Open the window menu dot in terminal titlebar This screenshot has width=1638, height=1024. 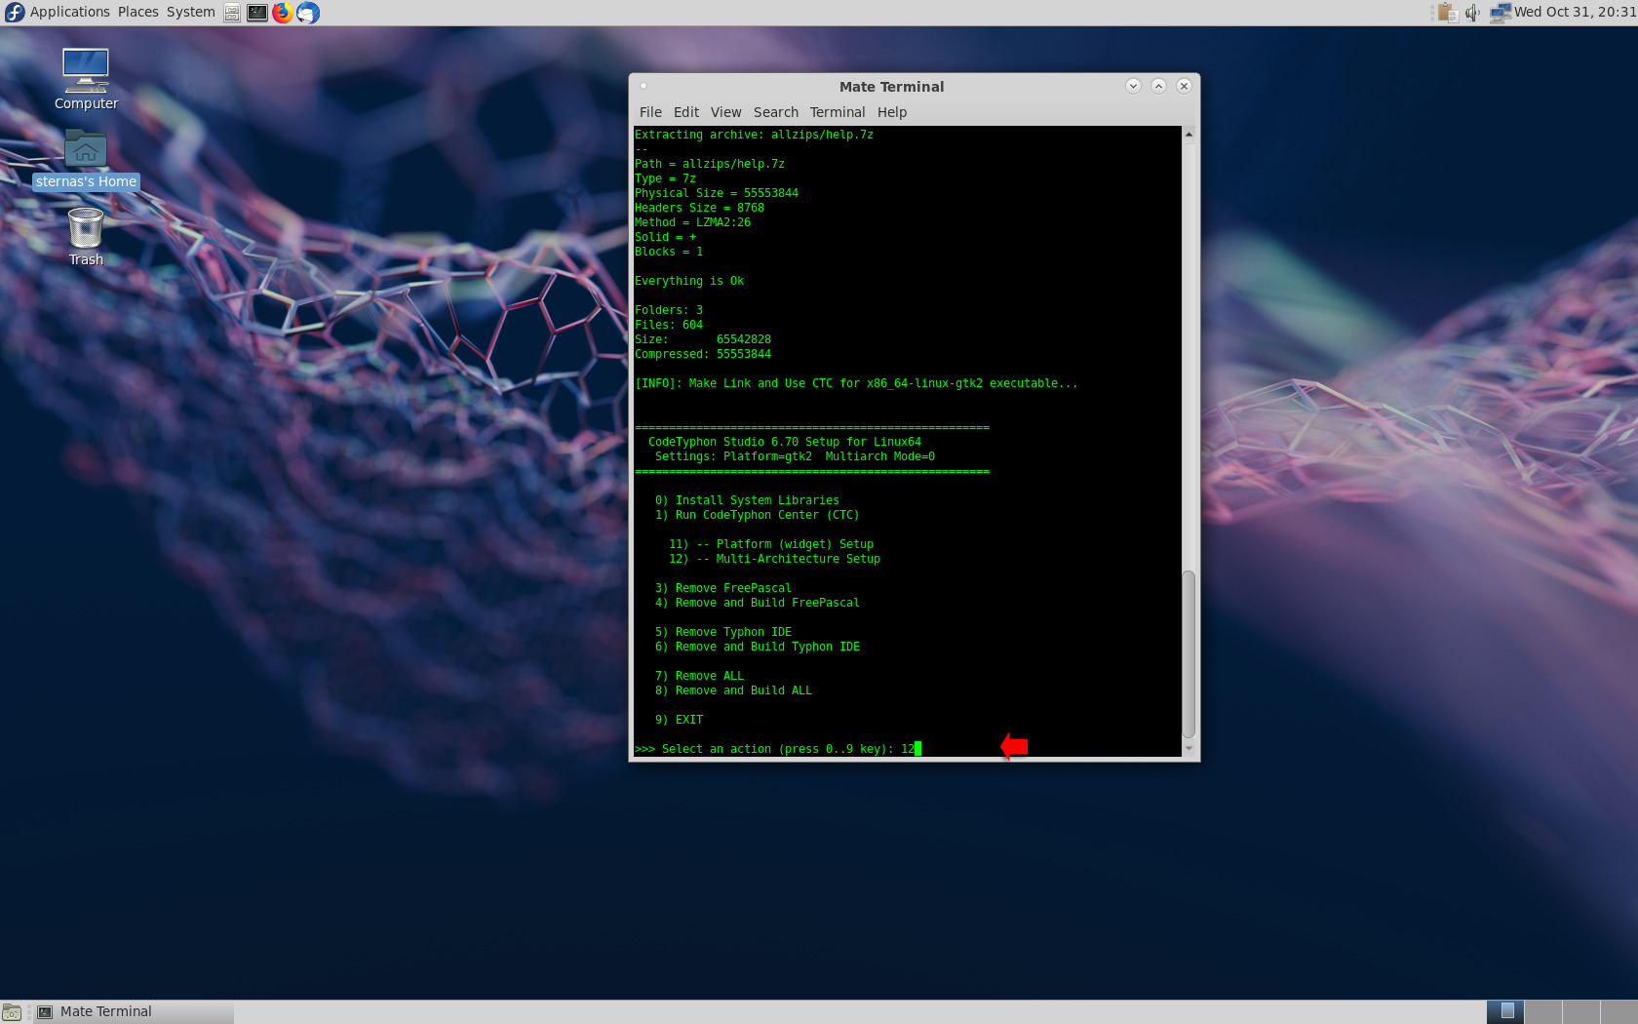pyautogui.click(x=643, y=86)
